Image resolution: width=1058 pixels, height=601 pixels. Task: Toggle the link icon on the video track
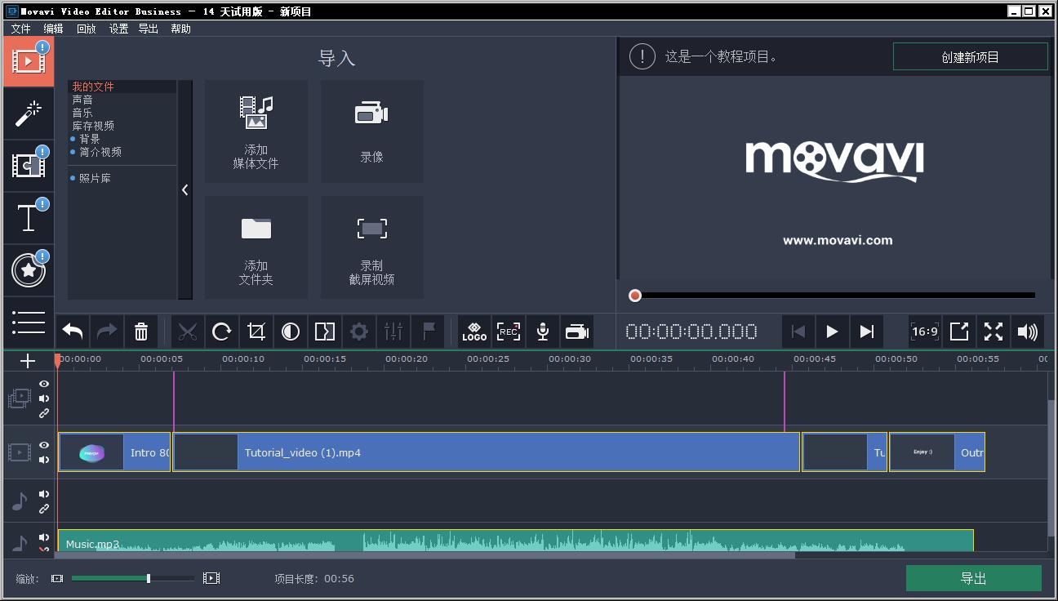[44, 413]
